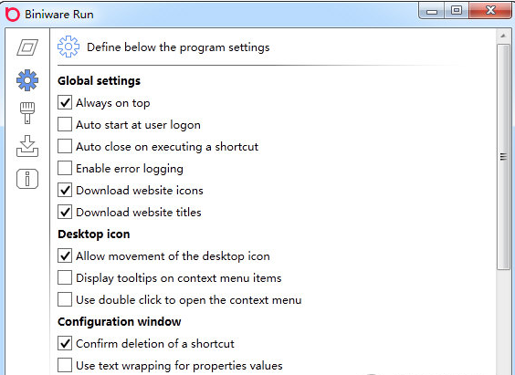Turn on Enable error logging
515x375 pixels.
tap(65, 168)
